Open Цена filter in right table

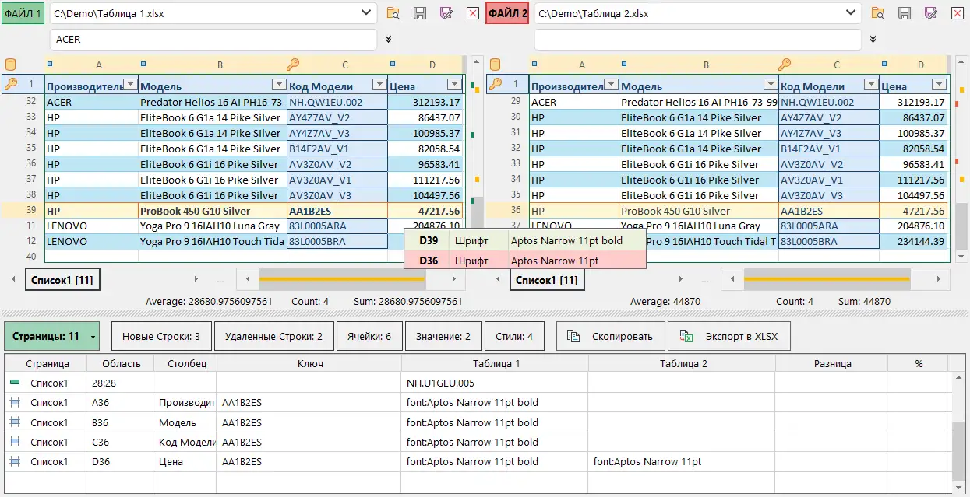coord(940,85)
